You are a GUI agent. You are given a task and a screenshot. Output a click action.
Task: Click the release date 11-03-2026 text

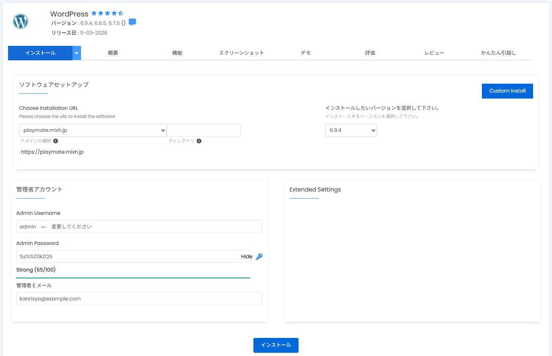(x=93, y=33)
